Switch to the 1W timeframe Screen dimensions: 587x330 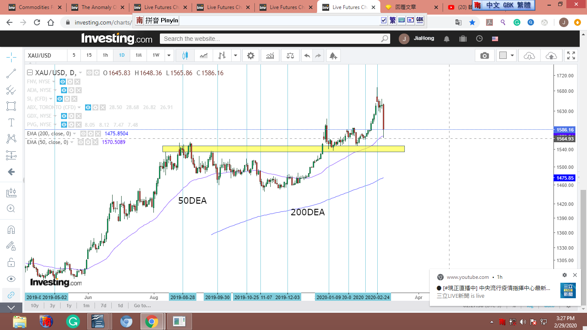[x=156, y=55]
